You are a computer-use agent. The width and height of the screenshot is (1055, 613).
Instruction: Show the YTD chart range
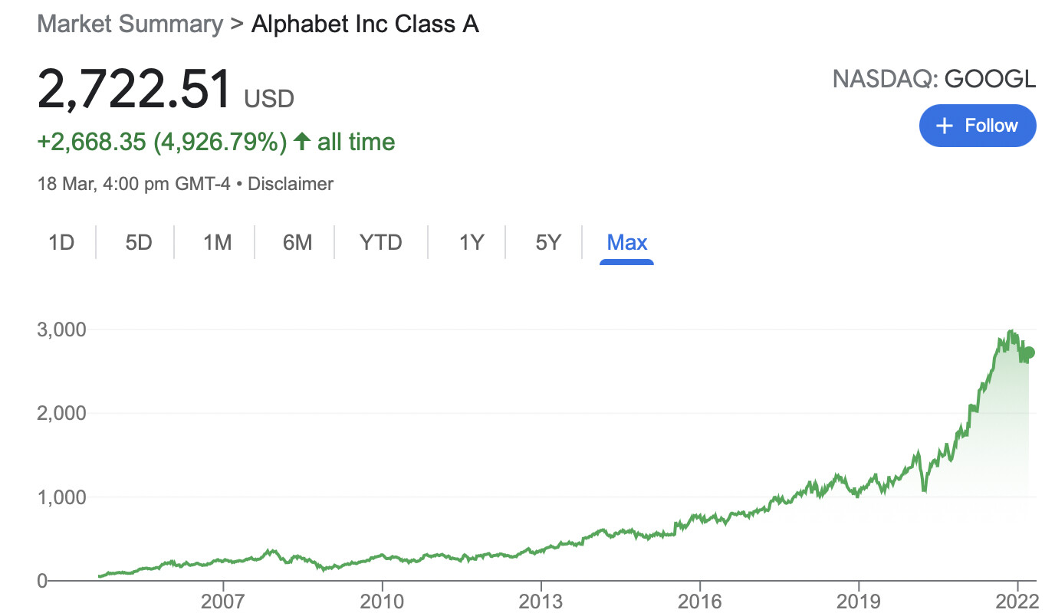pos(381,243)
